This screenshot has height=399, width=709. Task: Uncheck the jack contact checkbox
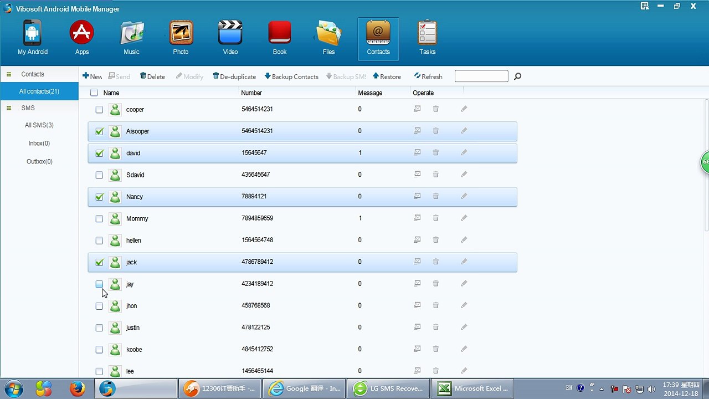pyautogui.click(x=99, y=262)
